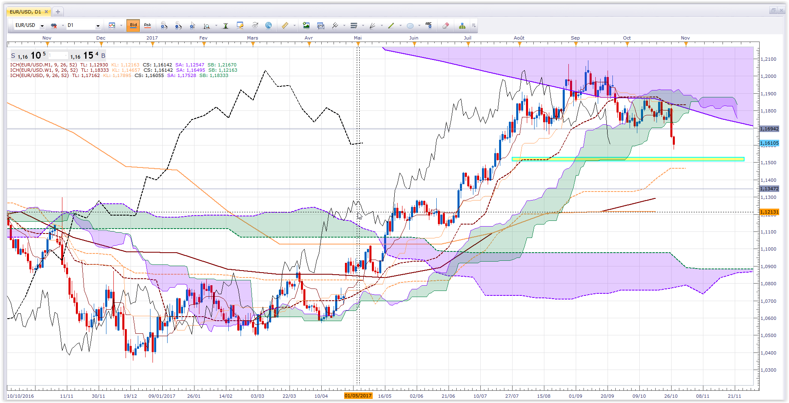Click the chart windows overlay icon

click(x=320, y=26)
